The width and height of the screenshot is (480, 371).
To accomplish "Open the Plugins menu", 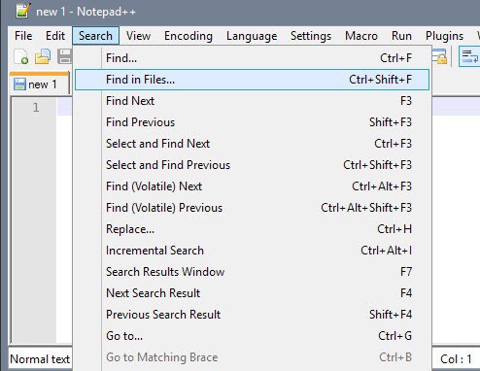I will click(444, 36).
